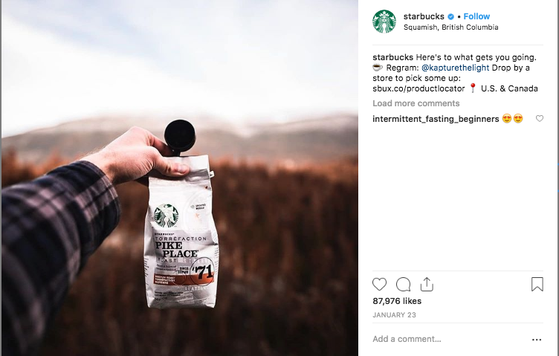Screen dimensions: 559x356
Task: Save the post with the bookmark icon
Action: point(537,285)
